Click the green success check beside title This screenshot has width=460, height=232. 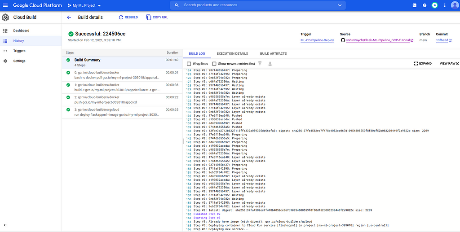click(x=71, y=34)
